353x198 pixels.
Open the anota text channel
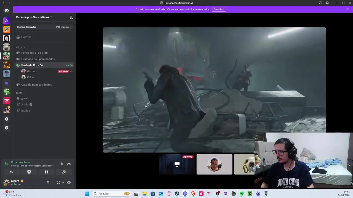(x=44, y=105)
